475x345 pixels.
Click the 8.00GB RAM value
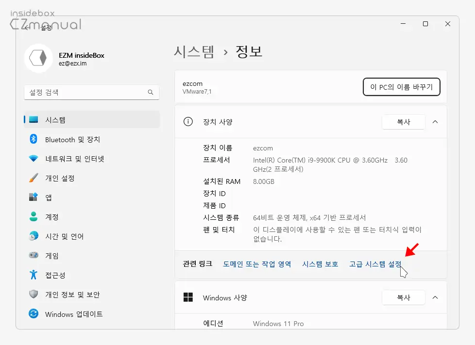[264, 181]
